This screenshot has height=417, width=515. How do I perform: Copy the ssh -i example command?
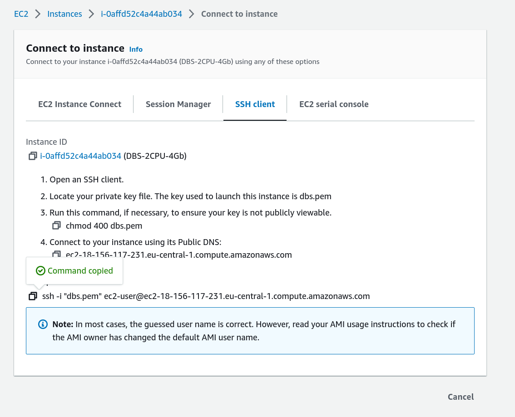[33, 296]
